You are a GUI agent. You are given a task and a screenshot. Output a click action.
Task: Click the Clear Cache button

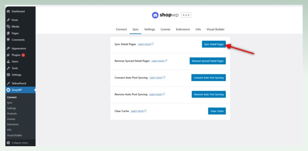(x=217, y=111)
